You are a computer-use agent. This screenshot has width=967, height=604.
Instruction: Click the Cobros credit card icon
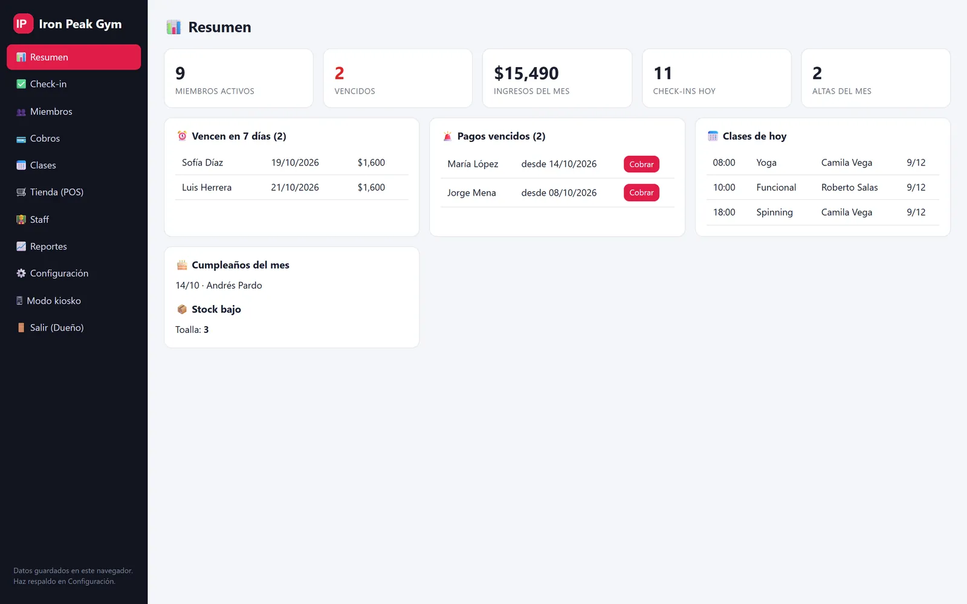coord(21,138)
